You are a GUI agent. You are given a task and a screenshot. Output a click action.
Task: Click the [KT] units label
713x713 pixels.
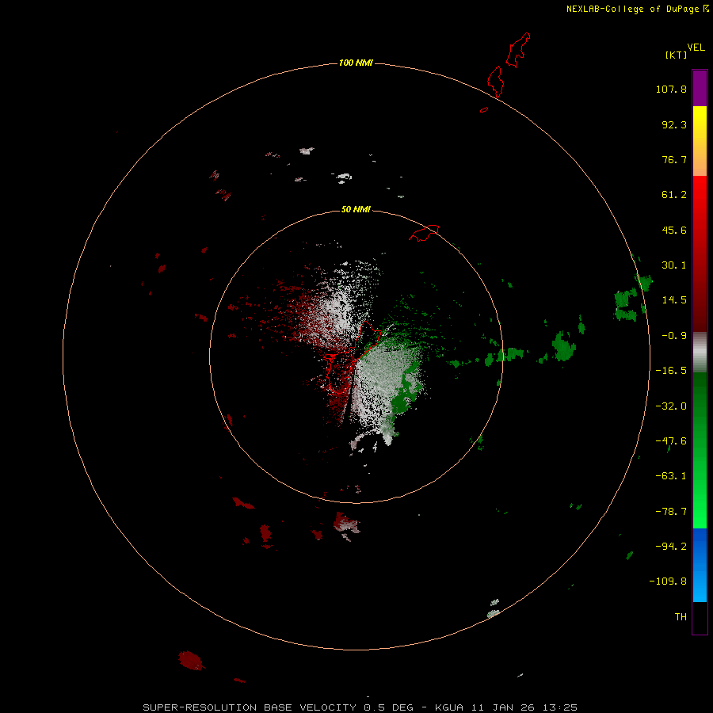[676, 55]
